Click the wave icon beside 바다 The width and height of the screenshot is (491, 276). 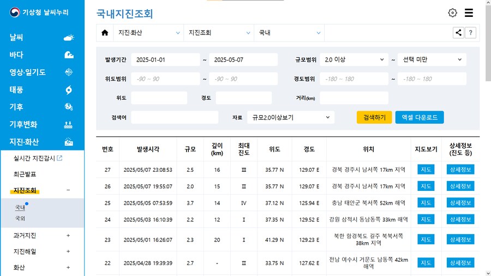point(69,55)
